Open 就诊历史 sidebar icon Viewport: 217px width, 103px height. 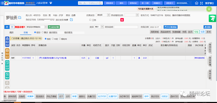7,42
